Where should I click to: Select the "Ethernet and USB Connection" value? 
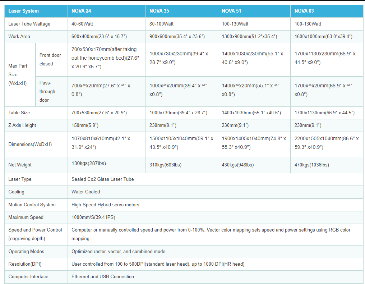click(x=103, y=276)
